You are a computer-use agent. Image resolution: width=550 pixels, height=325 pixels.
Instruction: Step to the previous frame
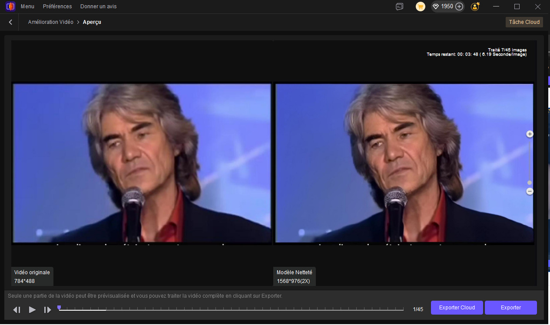17,310
